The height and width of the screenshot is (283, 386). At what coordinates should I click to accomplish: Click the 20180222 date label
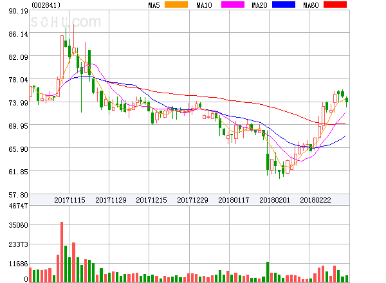pos(315,200)
